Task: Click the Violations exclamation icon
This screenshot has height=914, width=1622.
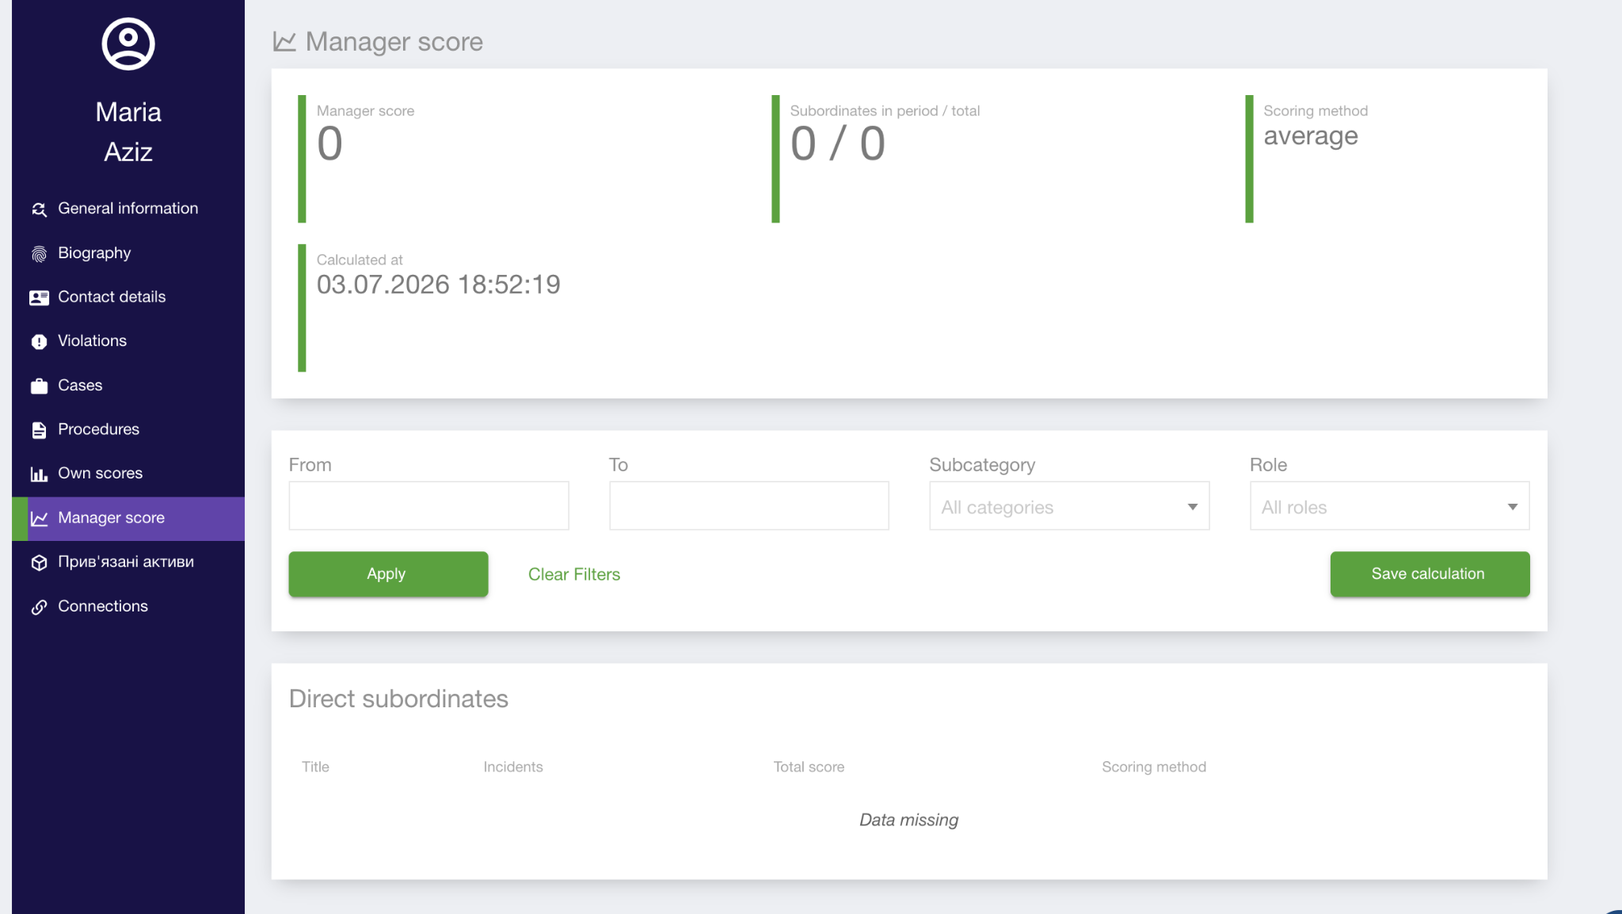Action: coord(39,341)
